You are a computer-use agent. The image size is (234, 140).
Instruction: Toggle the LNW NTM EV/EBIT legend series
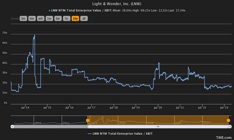tap(120, 133)
